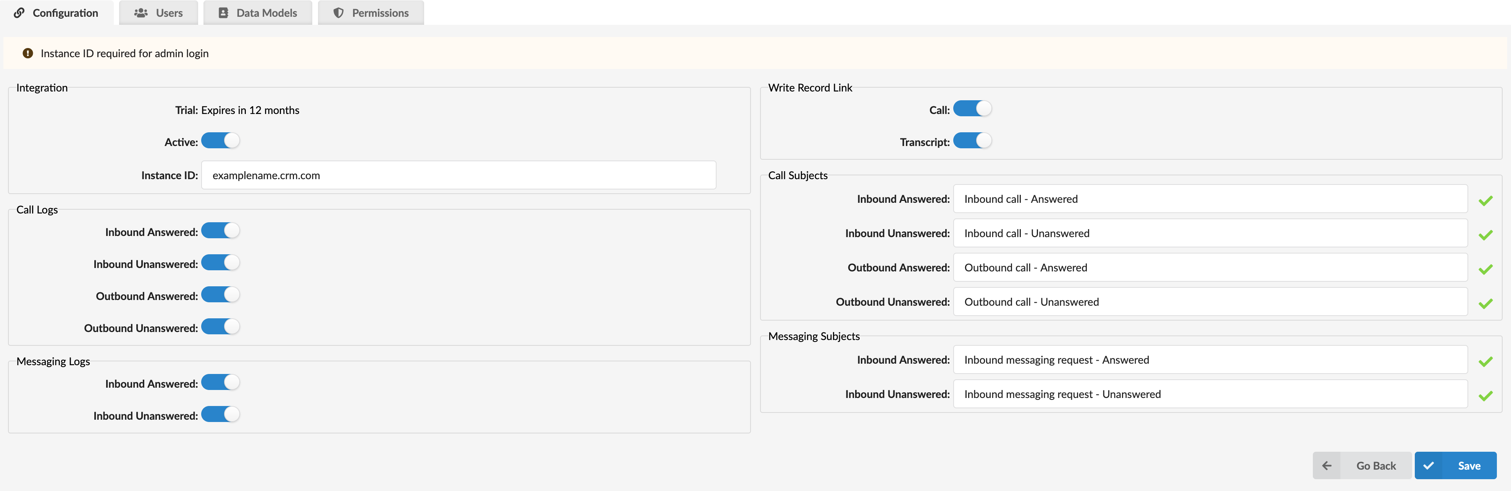Viewport: 1511px width, 491px height.
Task: Edit Call Subjects Inbound Unanswered field
Action: 1211,233
